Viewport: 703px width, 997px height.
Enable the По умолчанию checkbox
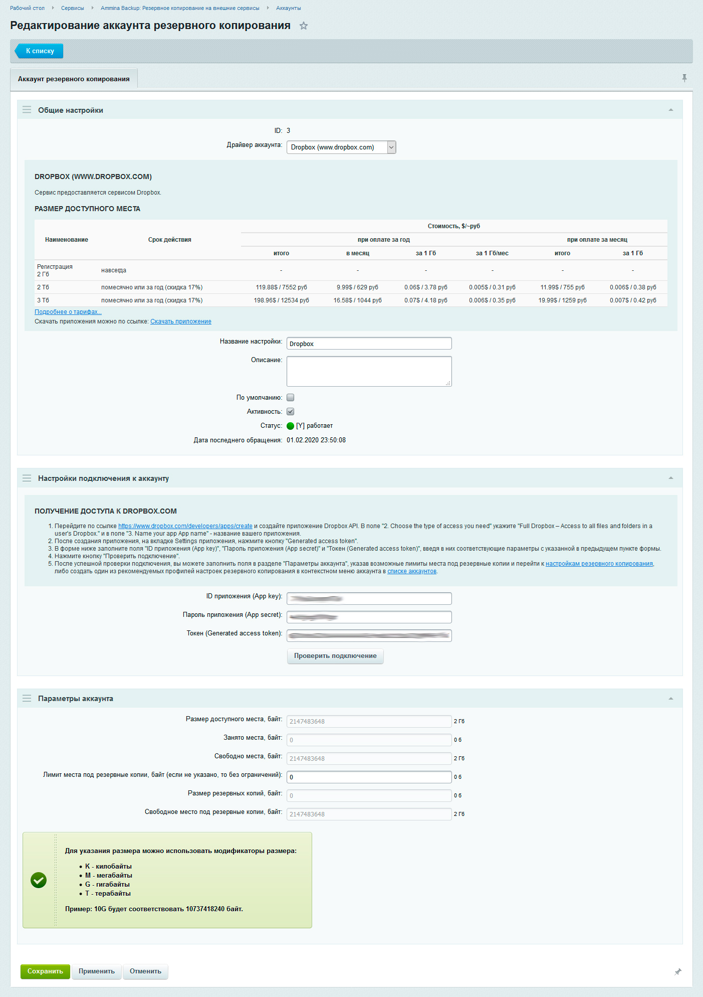(x=291, y=398)
